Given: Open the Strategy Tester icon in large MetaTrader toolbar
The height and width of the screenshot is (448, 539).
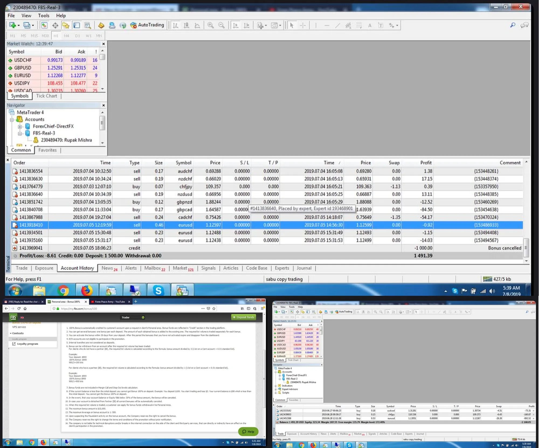Looking at the screenshot, I should coord(88,25).
